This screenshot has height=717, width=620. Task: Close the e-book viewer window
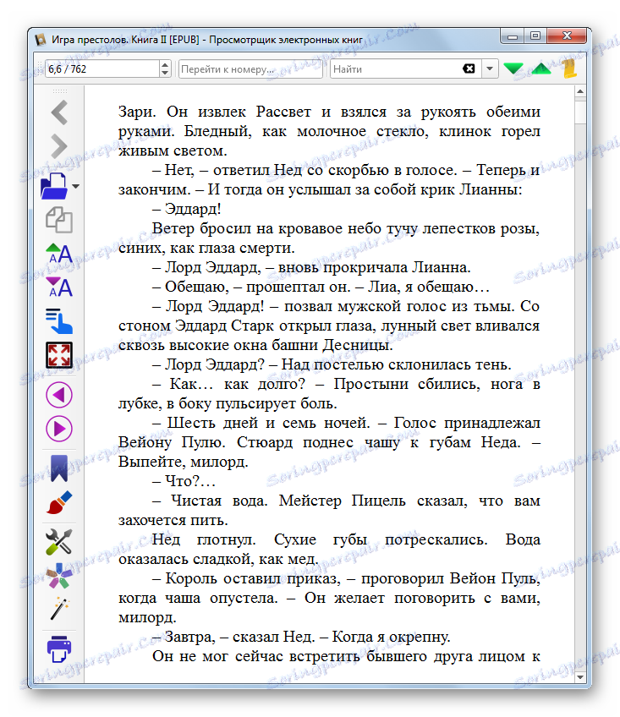[x=567, y=36]
